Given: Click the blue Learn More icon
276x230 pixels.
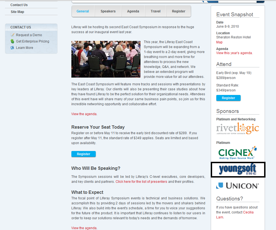Looking at the screenshot, I should (12, 48).
